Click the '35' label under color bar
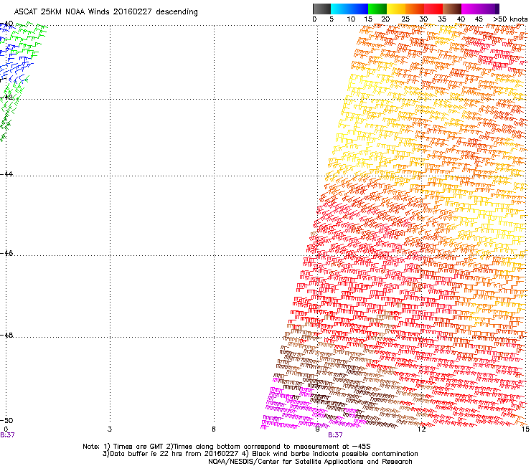This screenshot has width=531, height=466. [x=442, y=19]
